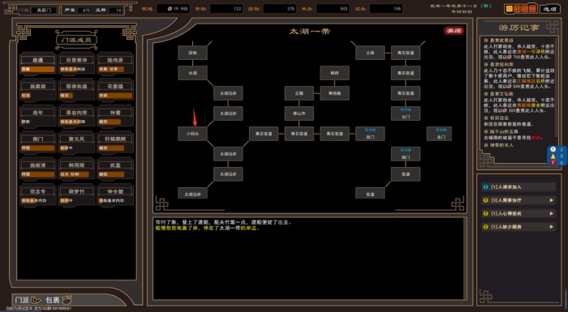This screenshot has width=568, height=312.
Task: Expand the arrow on 人需要治疗 row
Action: (551, 200)
